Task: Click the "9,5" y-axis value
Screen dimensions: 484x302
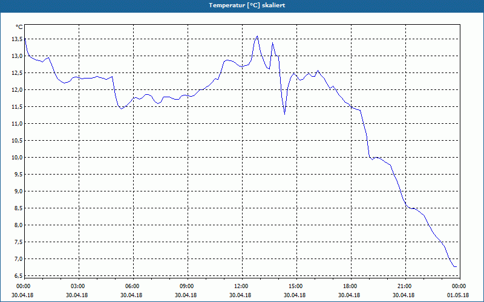Action: click(19, 175)
